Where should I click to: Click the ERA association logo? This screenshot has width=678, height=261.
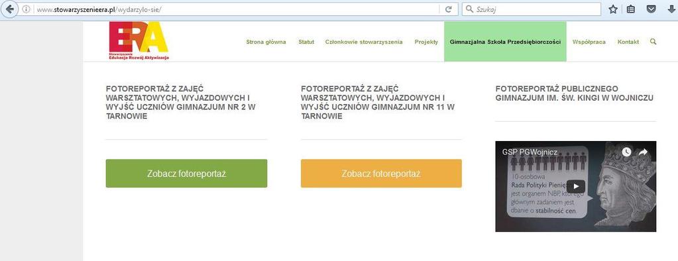tap(139, 41)
